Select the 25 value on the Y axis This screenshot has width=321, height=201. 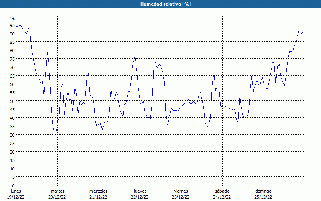tap(12, 144)
